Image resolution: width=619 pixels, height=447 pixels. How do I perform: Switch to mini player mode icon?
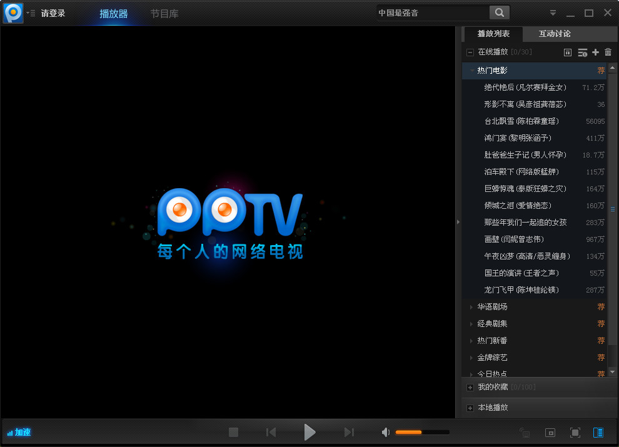coord(550,433)
